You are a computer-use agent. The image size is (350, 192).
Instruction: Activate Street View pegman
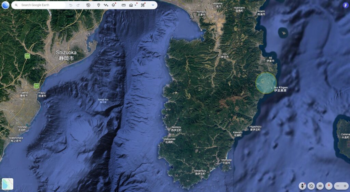click(302, 186)
